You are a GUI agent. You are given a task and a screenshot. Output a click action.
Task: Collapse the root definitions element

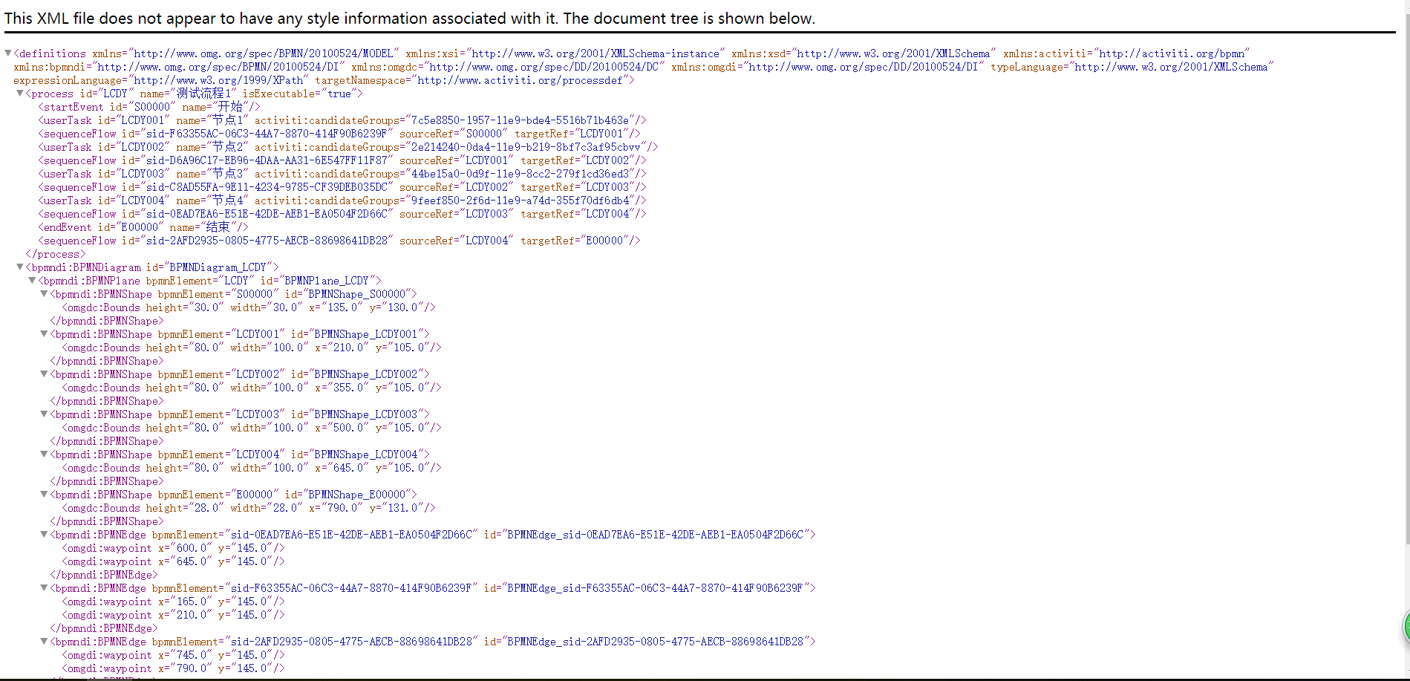[8, 53]
